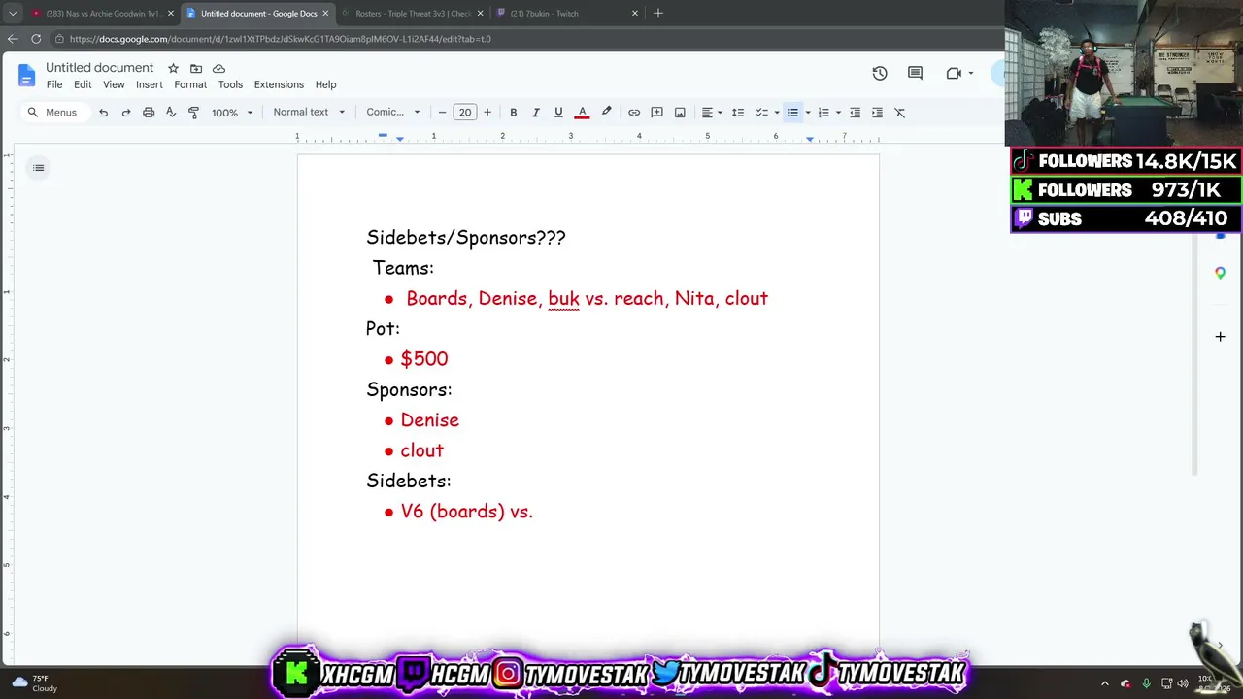Screen dimensions: 1243x699
Task: Click the Undo arrow
Action: point(103,113)
